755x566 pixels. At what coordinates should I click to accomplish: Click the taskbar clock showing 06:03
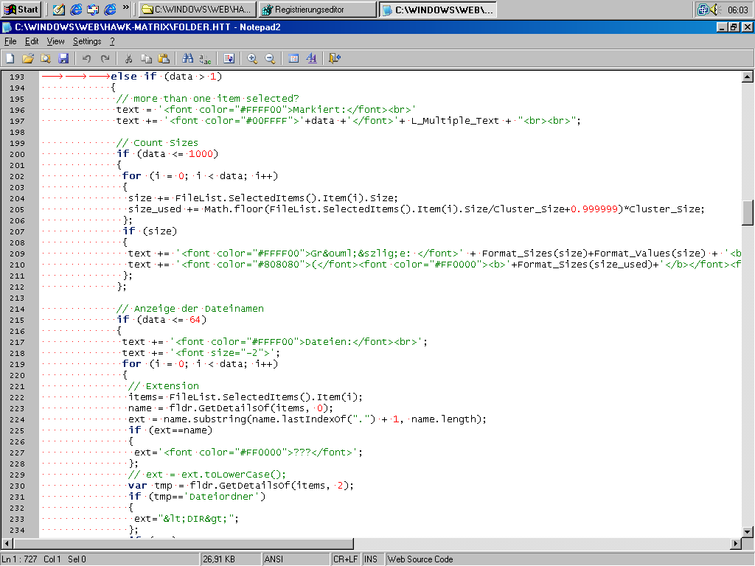(x=737, y=10)
